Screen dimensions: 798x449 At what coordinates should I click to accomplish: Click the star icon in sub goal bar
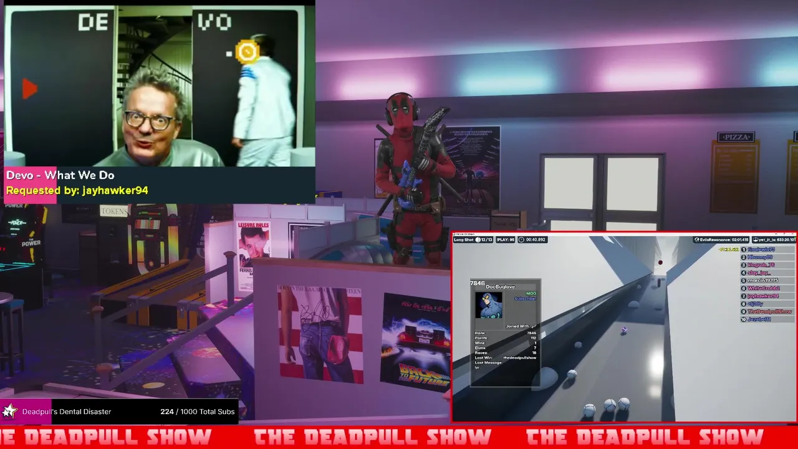click(9, 411)
